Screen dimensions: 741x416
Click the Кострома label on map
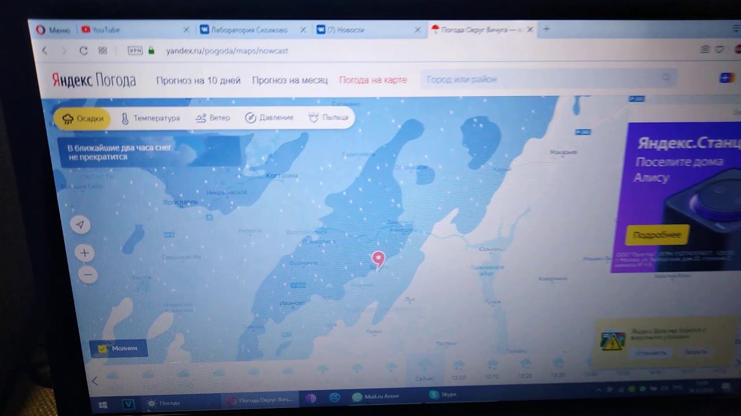pos(281,176)
